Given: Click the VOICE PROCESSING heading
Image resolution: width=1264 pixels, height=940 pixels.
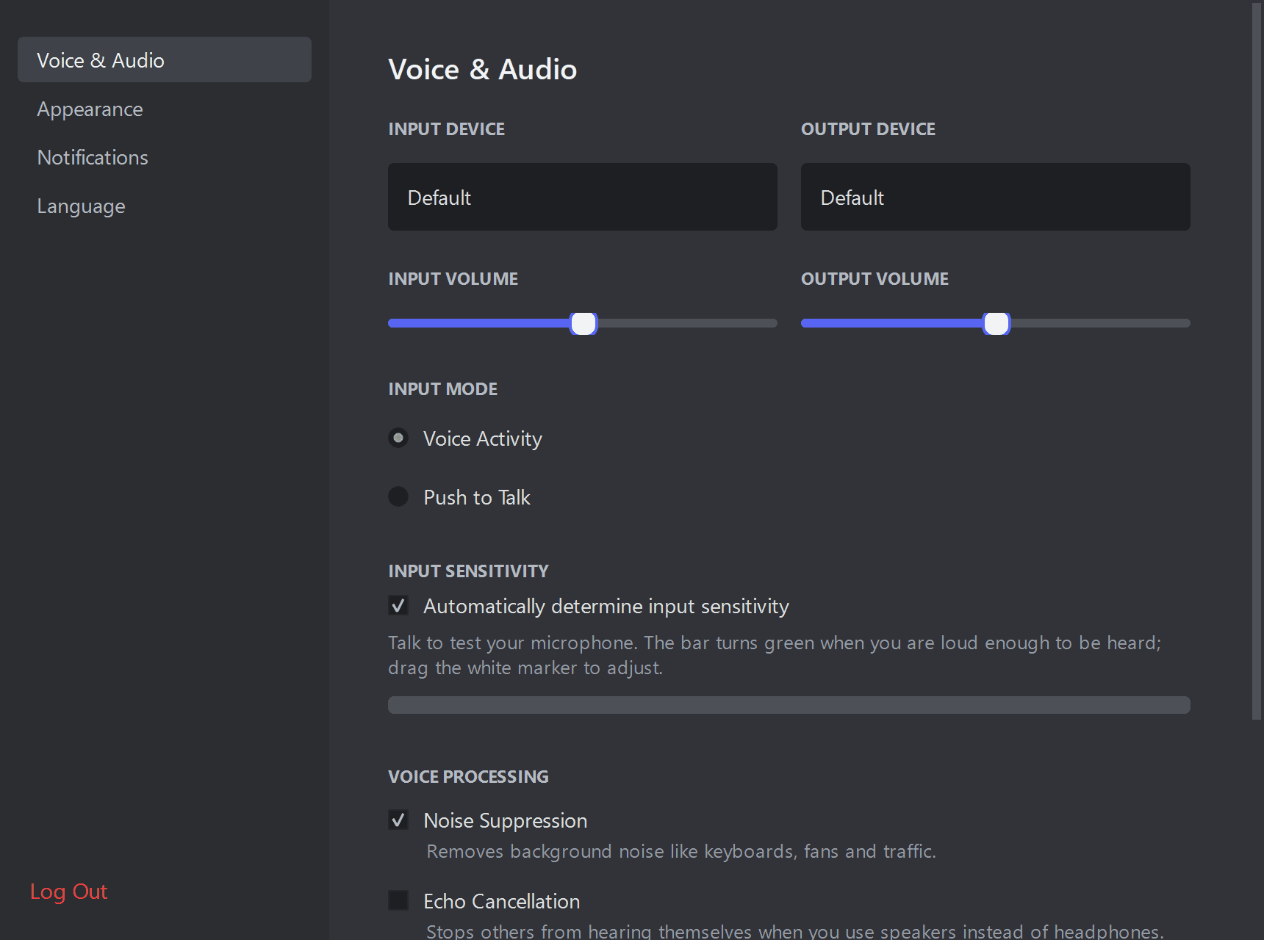Looking at the screenshot, I should click(x=468, y=777).
